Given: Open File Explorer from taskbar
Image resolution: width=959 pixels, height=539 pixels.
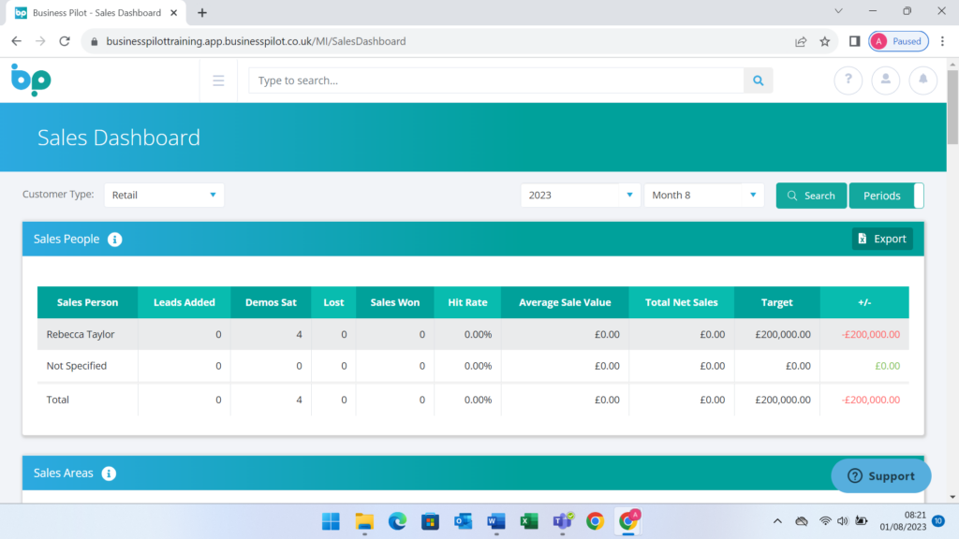Looking at the screenshot, I should pos(364,521).
